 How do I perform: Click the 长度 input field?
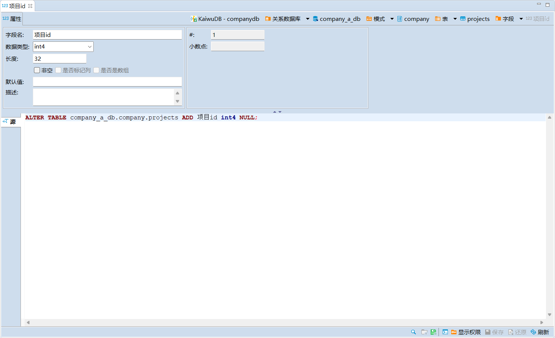pos(59,59)
